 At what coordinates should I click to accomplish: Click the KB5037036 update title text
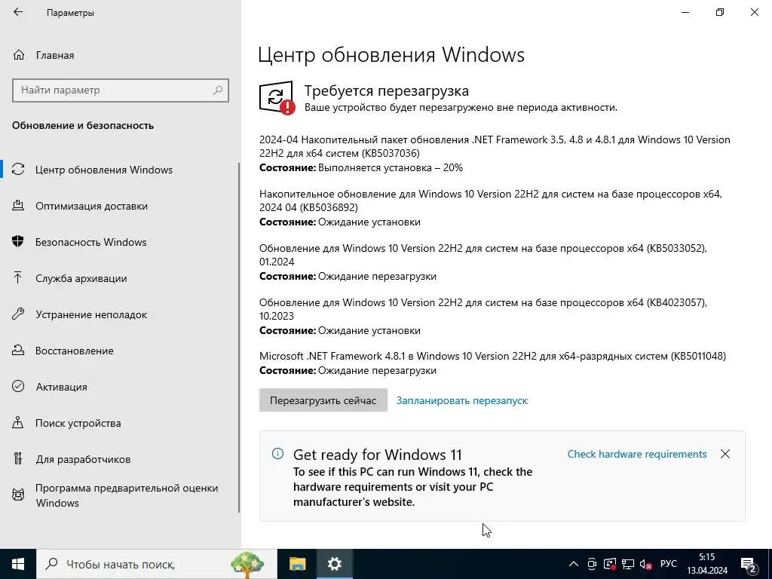click(x=495, y=146)
